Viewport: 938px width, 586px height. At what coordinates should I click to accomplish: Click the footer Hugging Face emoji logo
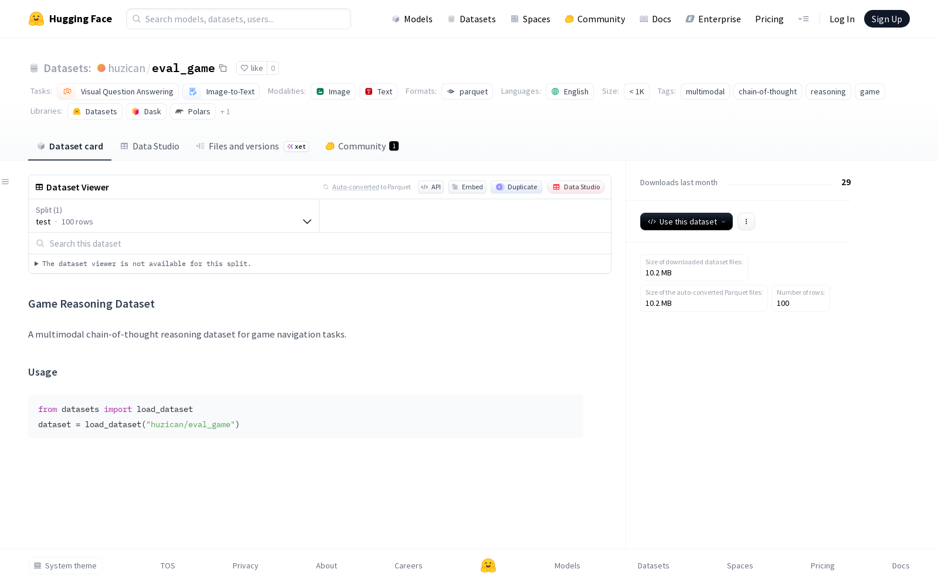[x=488, y=565]
